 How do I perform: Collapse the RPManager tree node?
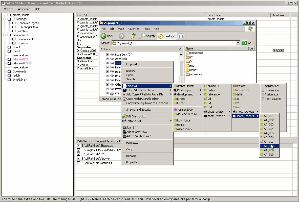pyautogui.click(x=5, y=19)
